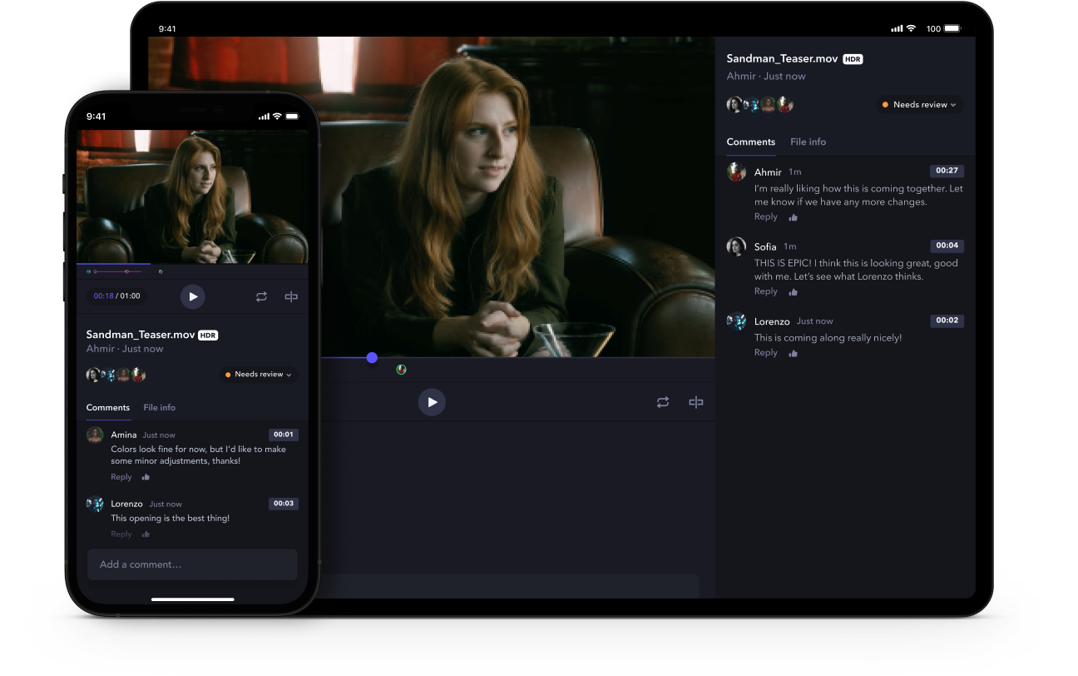Screen dimensions: 1078x676
Task: Click "This is coming along really nicely!" comment
Action: click(x=828, y=338)
